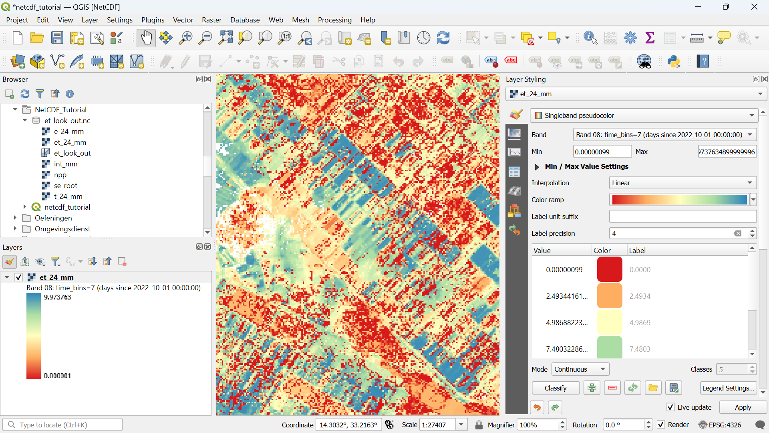Open the Python Console
Screen dimensions: 769x433
click(674, 61)
